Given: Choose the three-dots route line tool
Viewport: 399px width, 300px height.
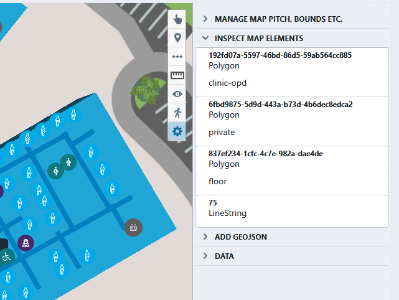Looking at the screenshot, I should 177,57.
